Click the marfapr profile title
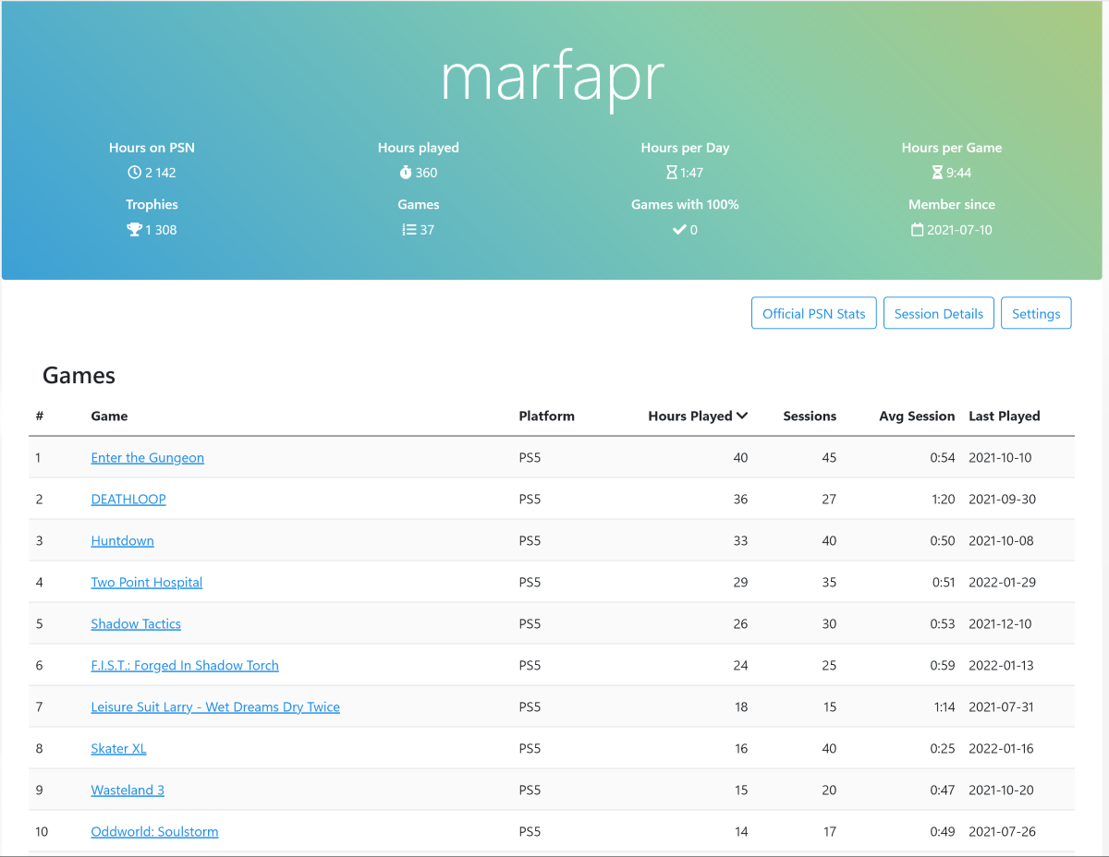Image resolution: width=1109 pixels, height=857 pixels. (553, 78)
